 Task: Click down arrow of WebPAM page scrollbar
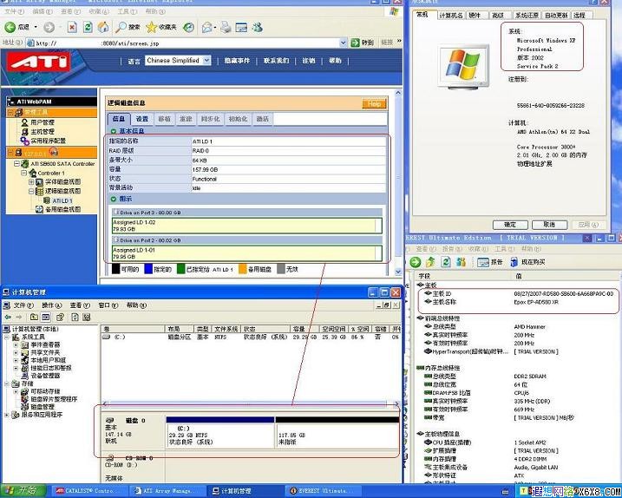tap(398, 272)
